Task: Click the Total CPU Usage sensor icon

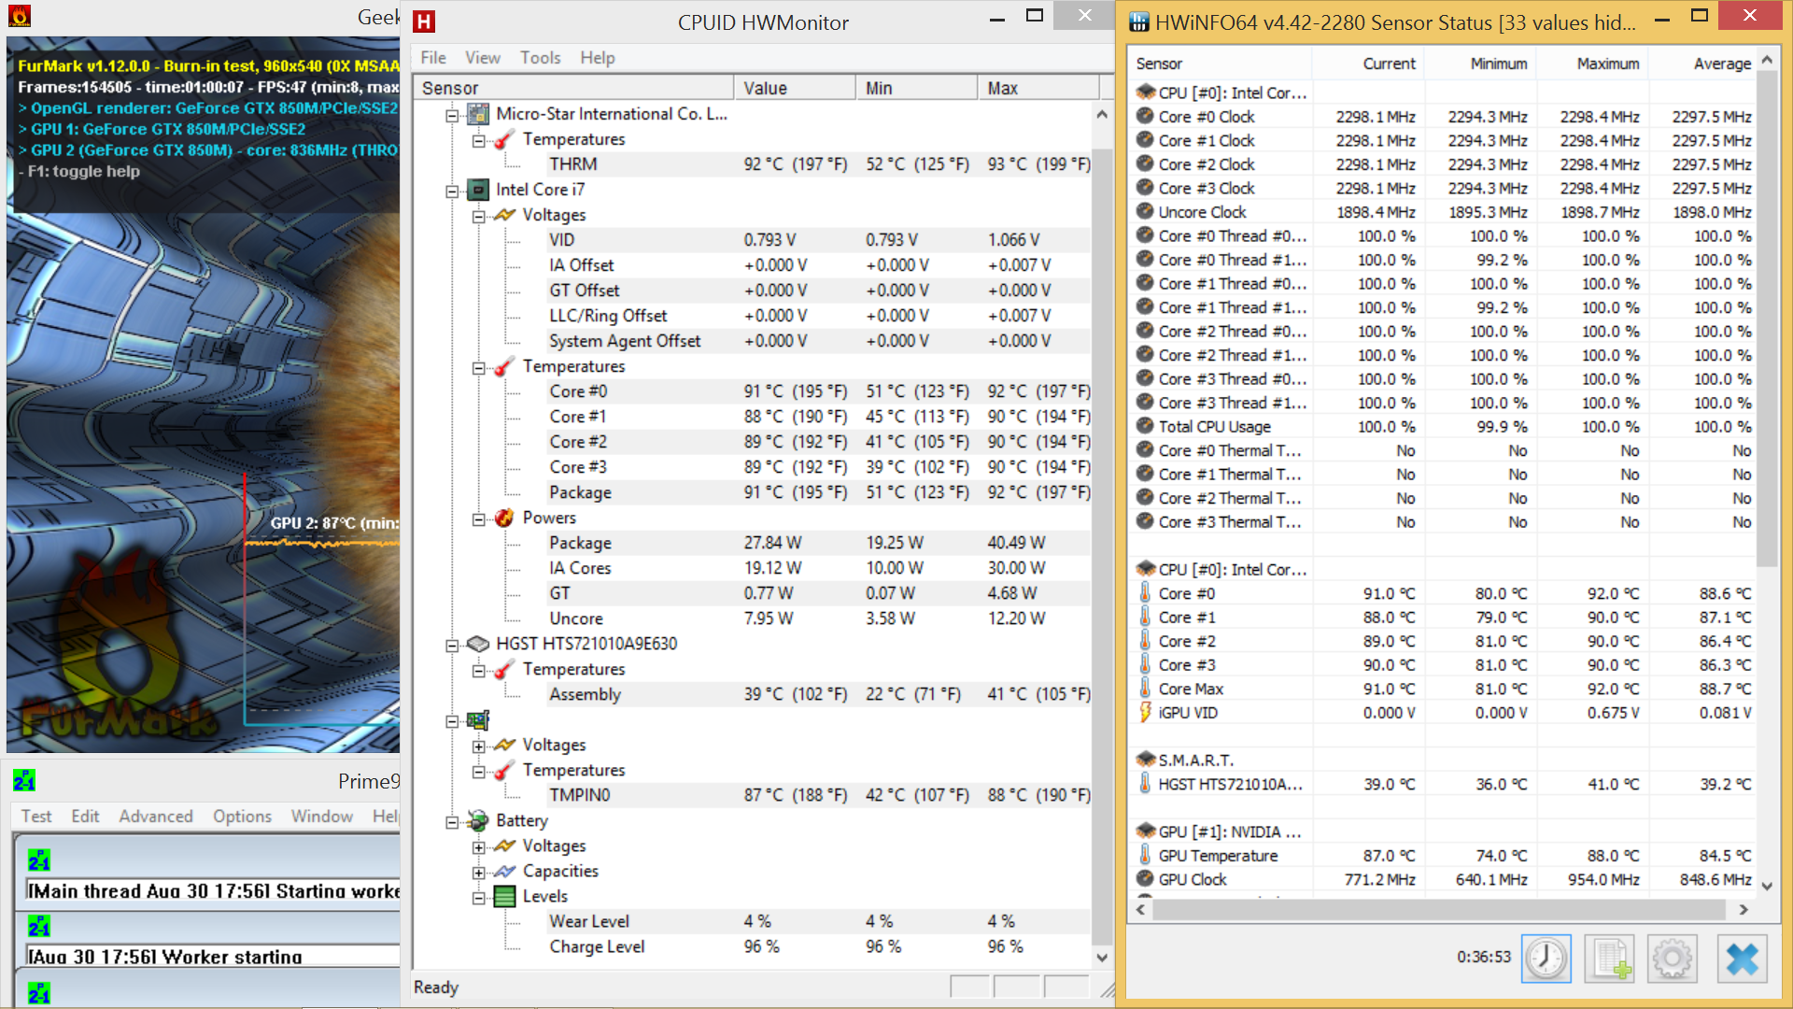Action: tap(1145, 426)
